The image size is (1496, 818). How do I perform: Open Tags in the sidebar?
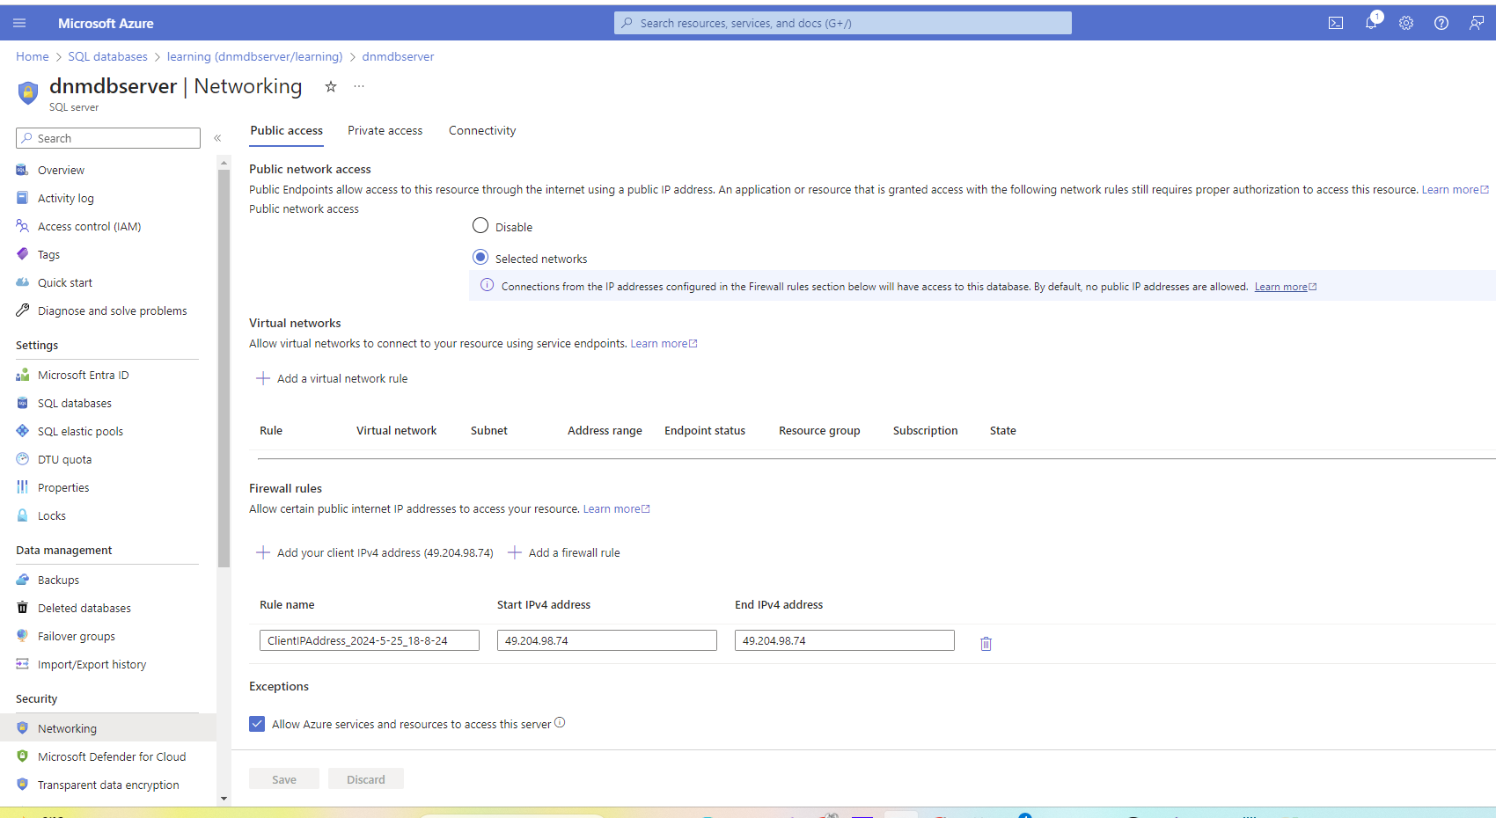click(x=48, y=254)
